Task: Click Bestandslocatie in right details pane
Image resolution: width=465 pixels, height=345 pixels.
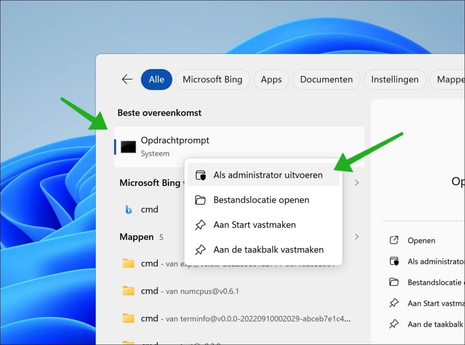Action: tap(436, 282)
